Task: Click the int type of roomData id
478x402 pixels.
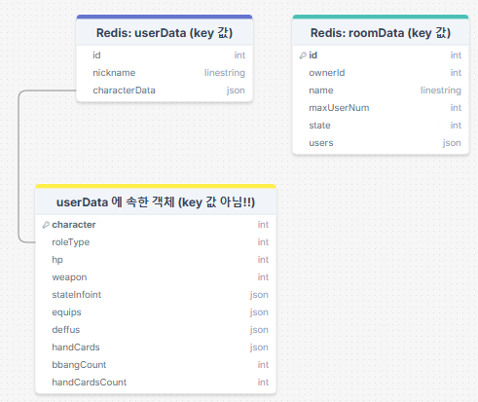Action: (456, 55)
